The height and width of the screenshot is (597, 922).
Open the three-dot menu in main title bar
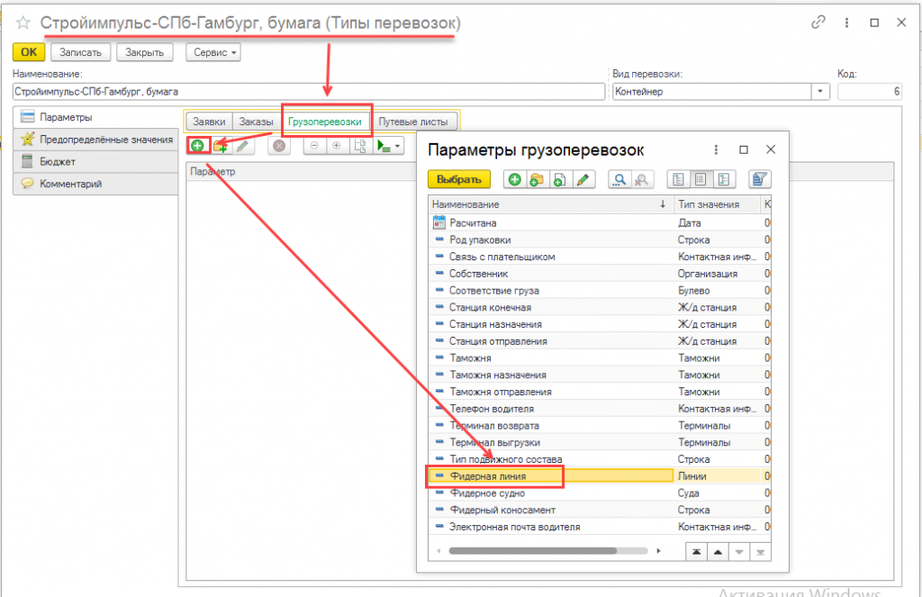click(x=846, y=23)
